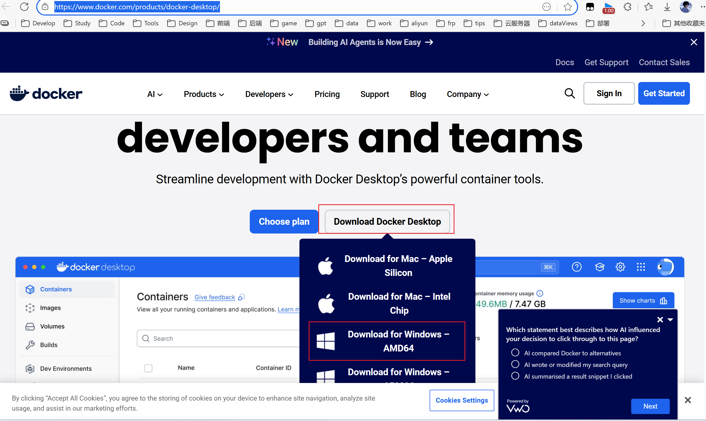Click the extension icon with 1.00 badge
This screenshot has width=706, height=421.
click(x=608, y=7)
